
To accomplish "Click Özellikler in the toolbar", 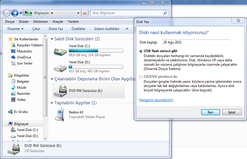I will point(78,29).
